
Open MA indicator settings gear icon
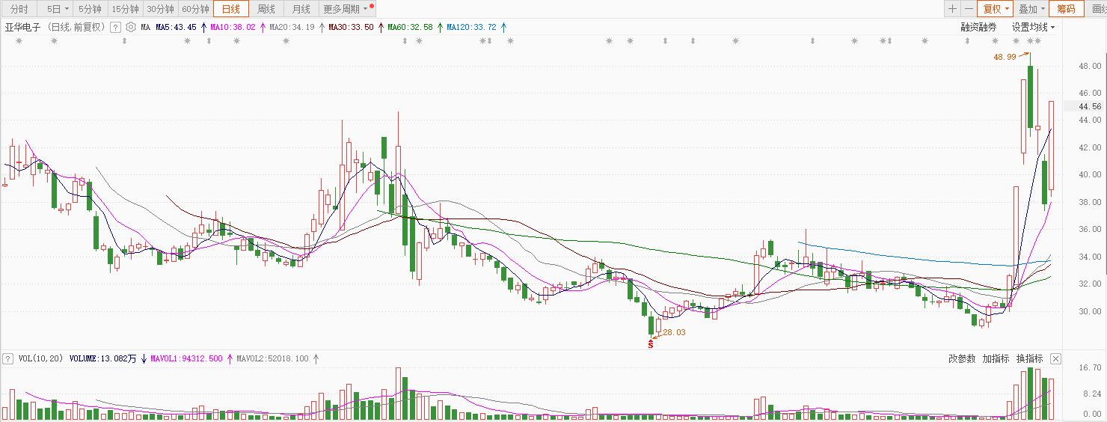131,27
